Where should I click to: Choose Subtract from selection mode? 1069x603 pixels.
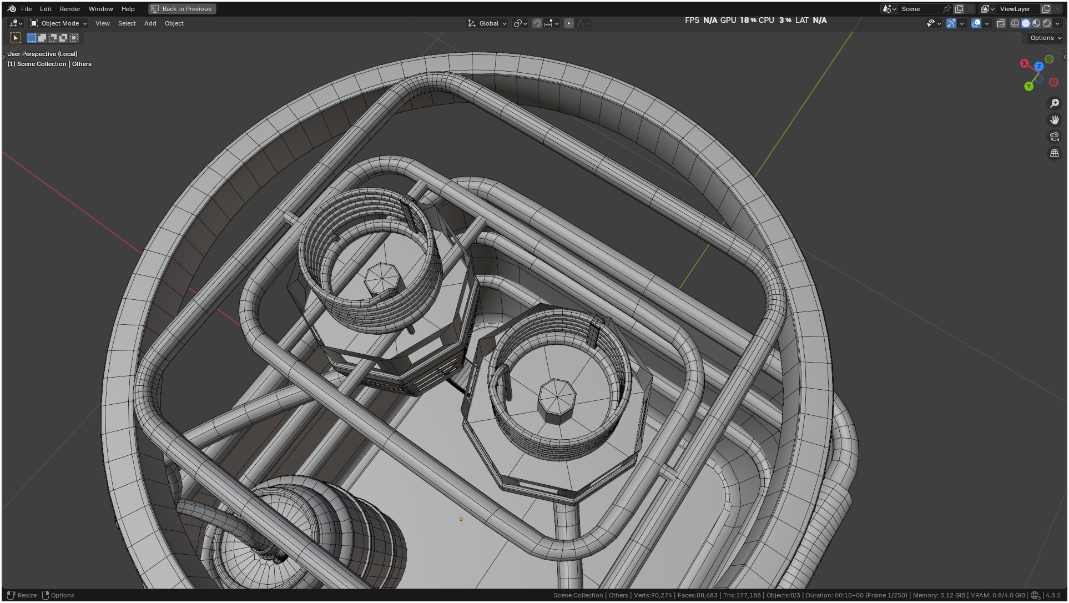pos(53,38)
